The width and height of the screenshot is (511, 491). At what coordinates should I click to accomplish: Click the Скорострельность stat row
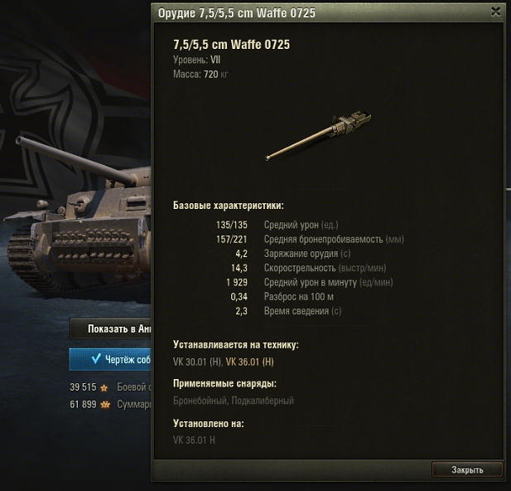[301, 268]
